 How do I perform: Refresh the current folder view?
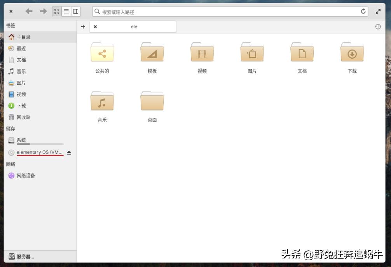click(x=363, y=11)
